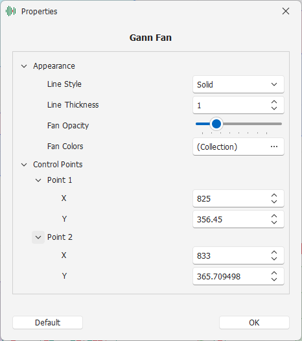Click the app waveform icon in title bar
The width and height of the screenshot is (302, 341).
point(10,11)
